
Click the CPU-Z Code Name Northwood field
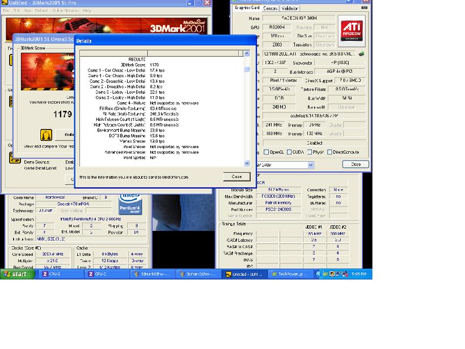point(55,197)
